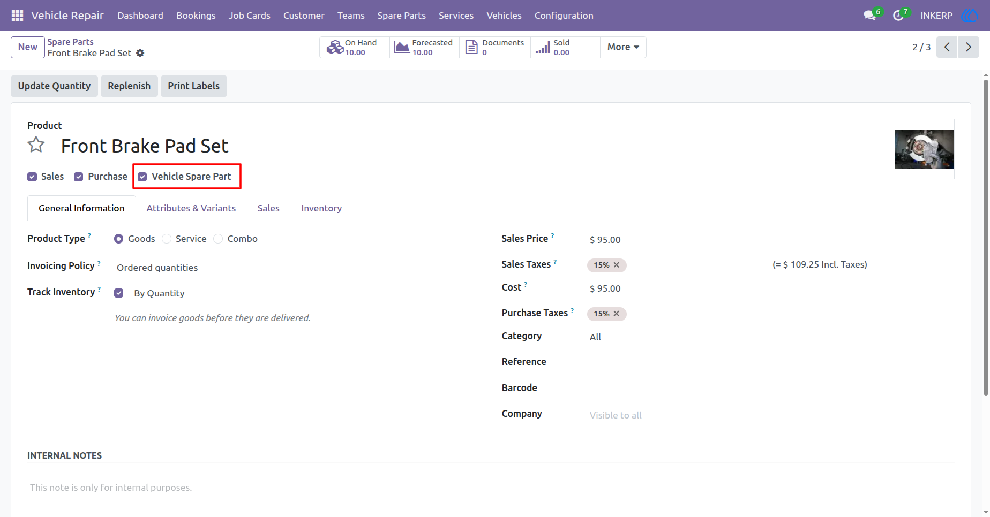Toggle the Track Inventory checkbox
This screenshot has height=517, width=990.
(119, 293)
